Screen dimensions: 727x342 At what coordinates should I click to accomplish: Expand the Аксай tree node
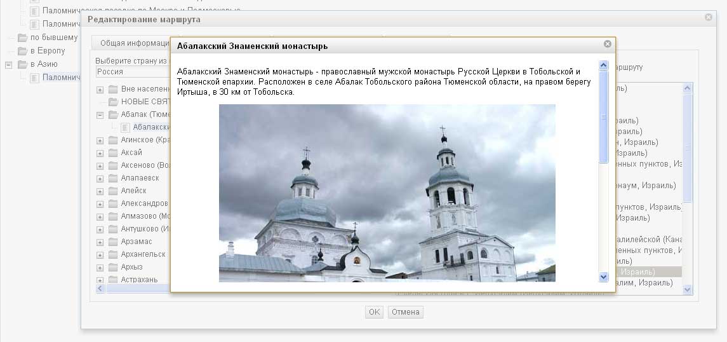pyautogui.click(x=100, y=153)
